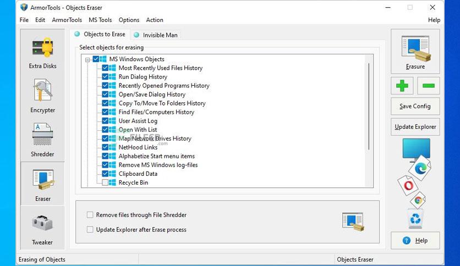Screen dimensions: 460x266
Task: Uncheck User Assist Log checkbox
Action: (105, 121)
